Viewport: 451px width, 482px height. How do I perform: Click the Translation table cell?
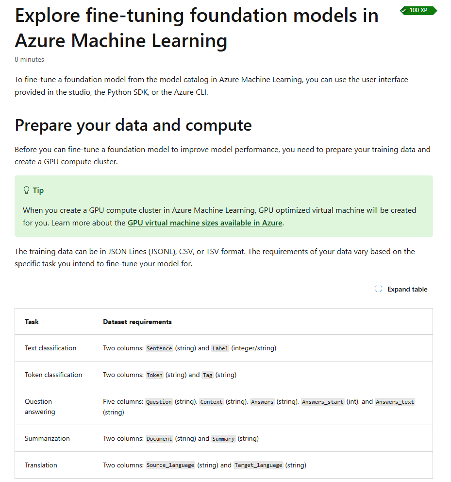[x=41, y=465]
